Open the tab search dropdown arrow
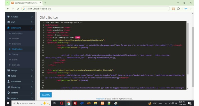 (8, 3)
